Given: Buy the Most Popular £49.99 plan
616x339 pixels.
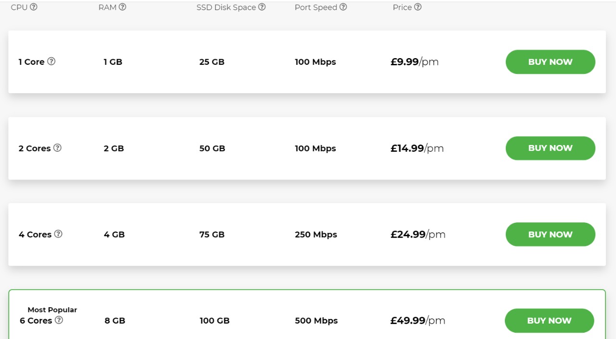Looking at the screenshot, I should point(549,321).
